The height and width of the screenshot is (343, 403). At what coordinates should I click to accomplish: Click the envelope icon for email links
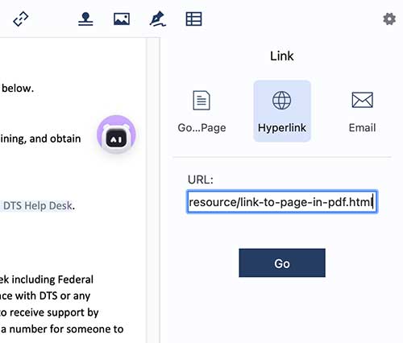363,100
